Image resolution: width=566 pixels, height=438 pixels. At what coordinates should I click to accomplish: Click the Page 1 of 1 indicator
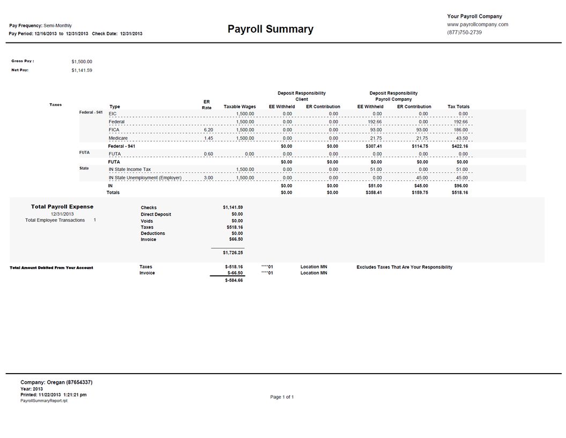(282, 397)
